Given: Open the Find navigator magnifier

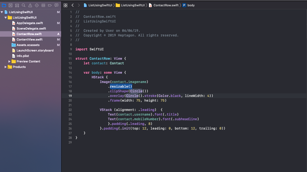Looking at the screenshot, I should point(24,5).
